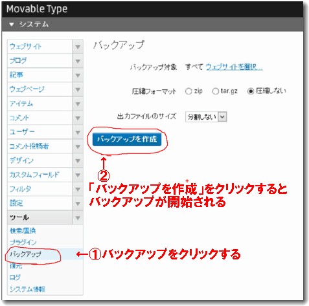Click the 圧縮フォーマット label
Viewport: 309px width, 306px height.
coord(154,91)
